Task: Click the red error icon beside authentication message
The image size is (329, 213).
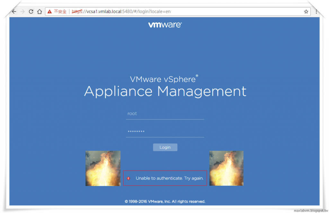Action: point(129,178)
